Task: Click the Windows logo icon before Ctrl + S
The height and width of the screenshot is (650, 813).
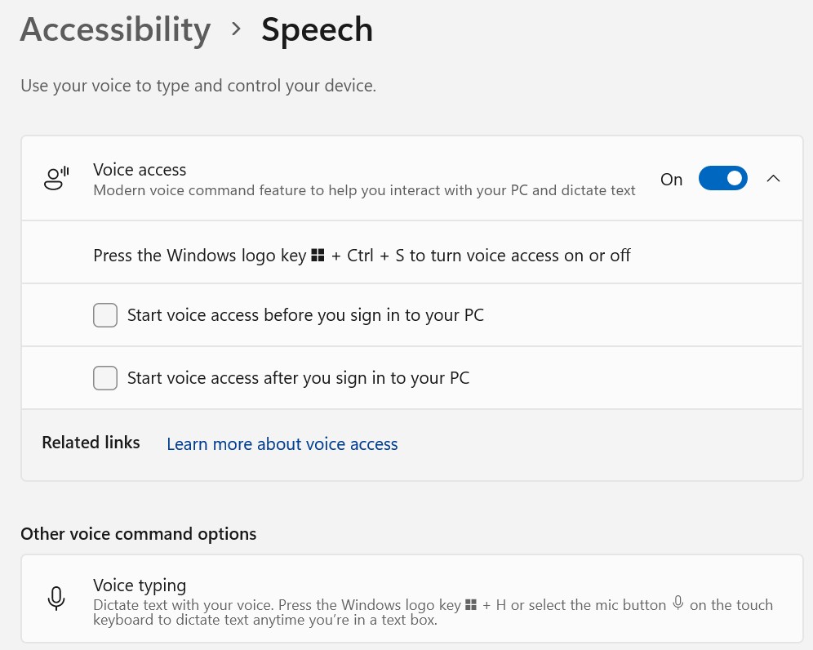Action: click(319, 256)
